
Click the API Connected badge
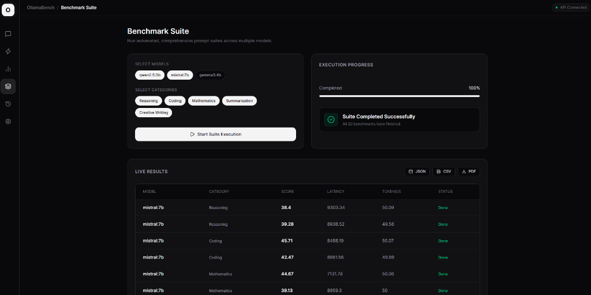click(571, 8)
